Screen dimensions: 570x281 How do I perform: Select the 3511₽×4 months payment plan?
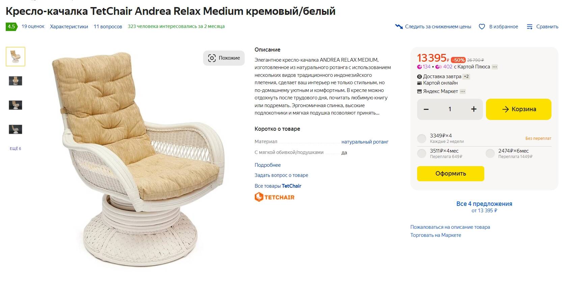[x=422, y=154]
